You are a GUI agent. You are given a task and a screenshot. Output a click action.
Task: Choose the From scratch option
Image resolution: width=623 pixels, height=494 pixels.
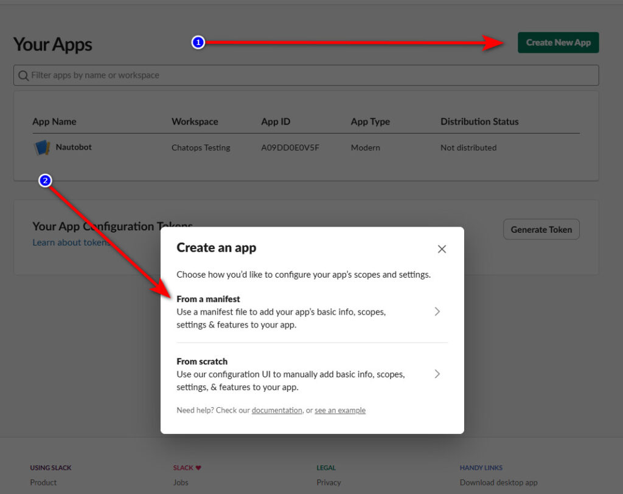(x=312, y=374)
